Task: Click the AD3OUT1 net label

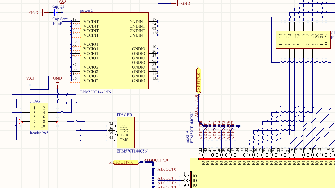Action: [x=167, y=178]
